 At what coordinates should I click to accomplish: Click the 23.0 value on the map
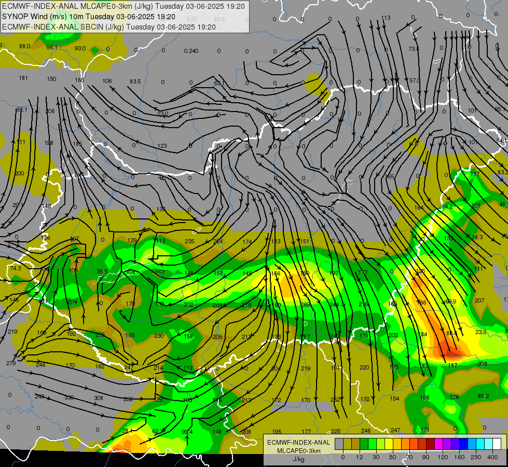click(x=162, y=114)
